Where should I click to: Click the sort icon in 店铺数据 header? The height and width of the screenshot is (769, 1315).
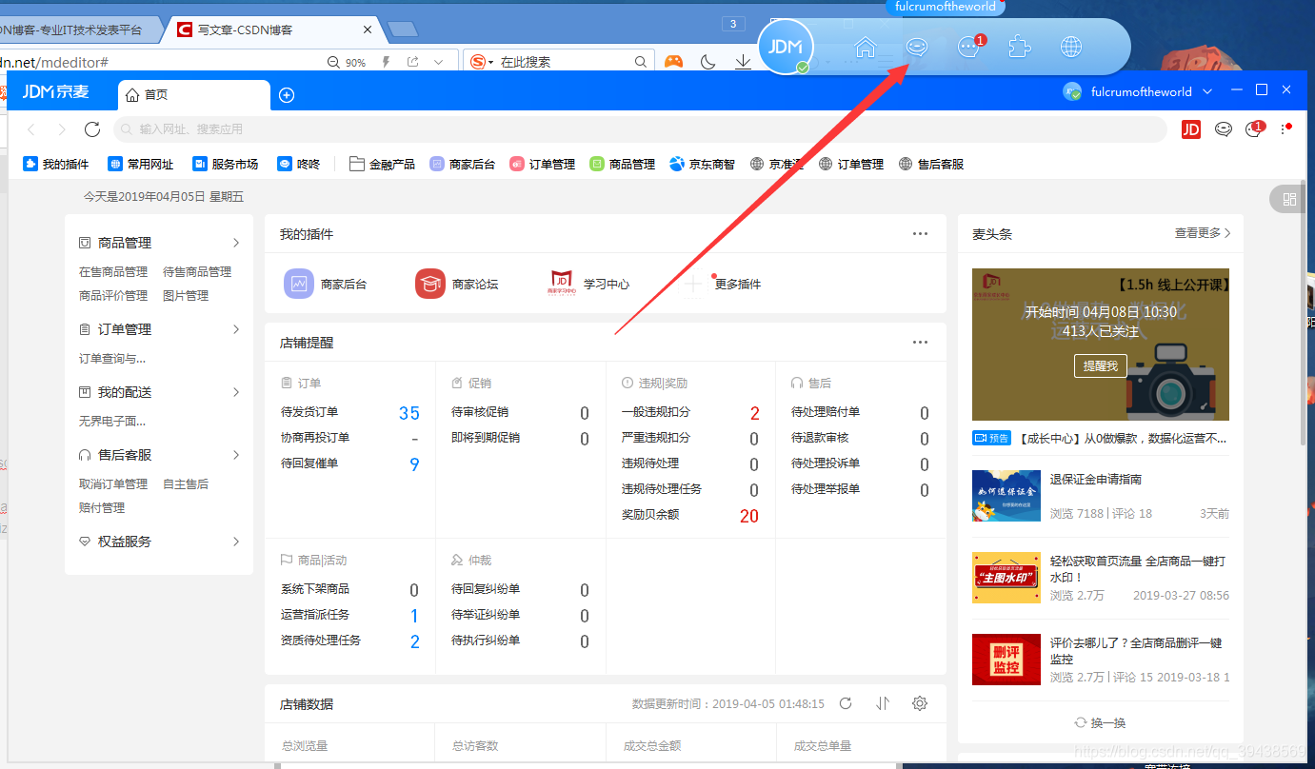pos(883,703)
